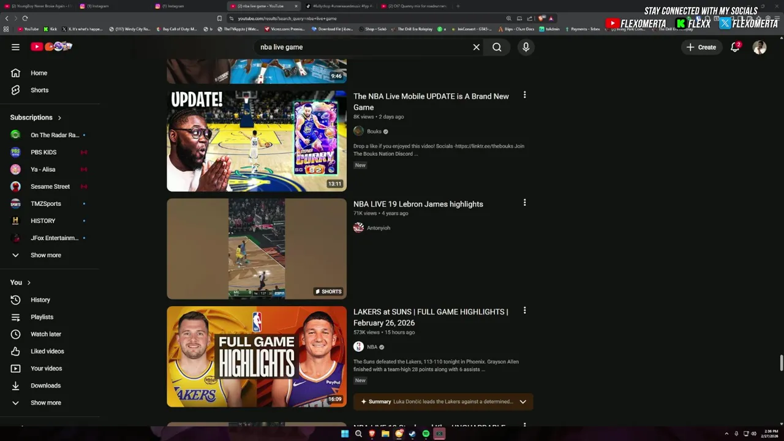The image size is (784, 441).
Task: Open the Bouks channel avatar
Action: tap(358, 131)
